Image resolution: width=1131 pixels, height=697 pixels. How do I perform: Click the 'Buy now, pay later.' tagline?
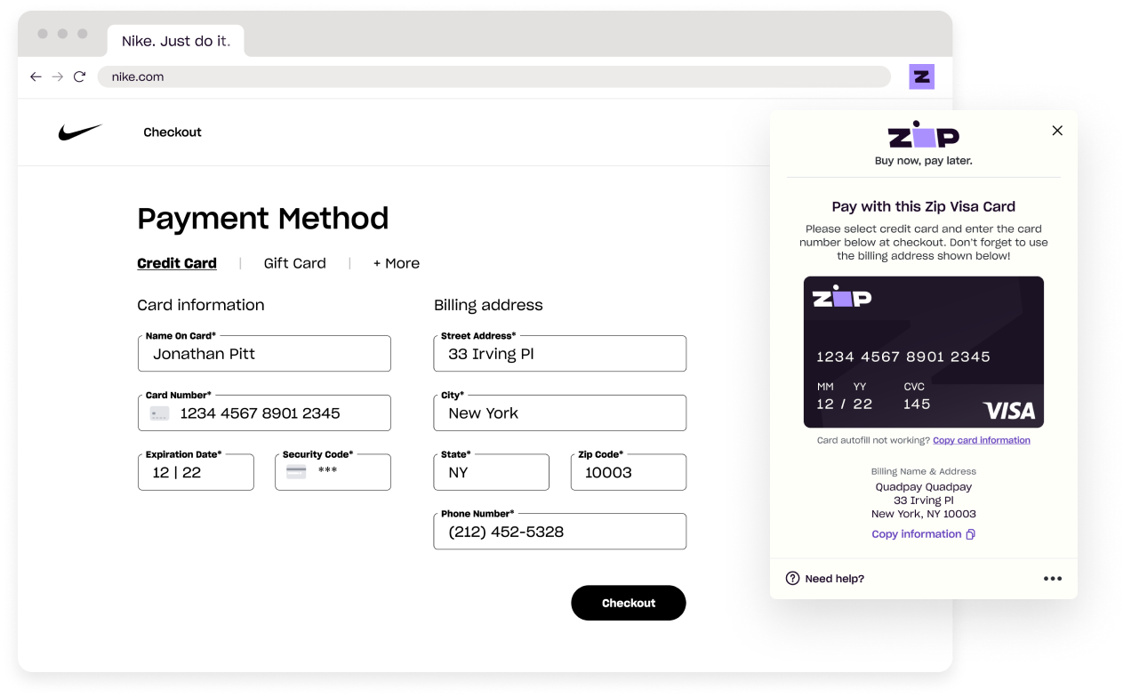click(x=924, y=161)
